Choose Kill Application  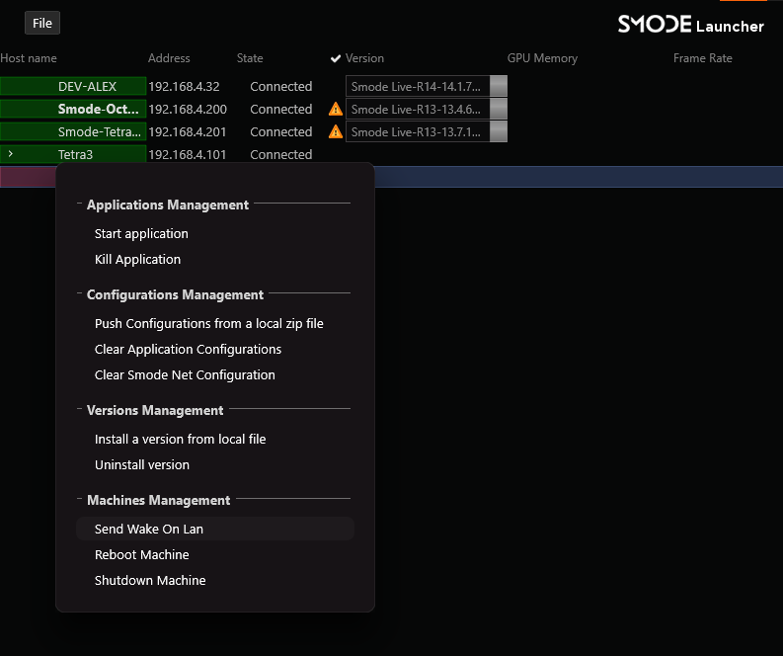(137, 260)
